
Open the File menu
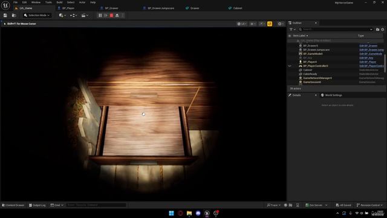point(15,2)
